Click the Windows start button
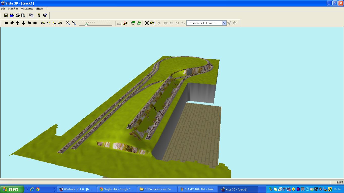344x193 pixels. tap(12, 189)
